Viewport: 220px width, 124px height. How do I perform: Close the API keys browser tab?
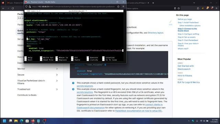point(148,3)
